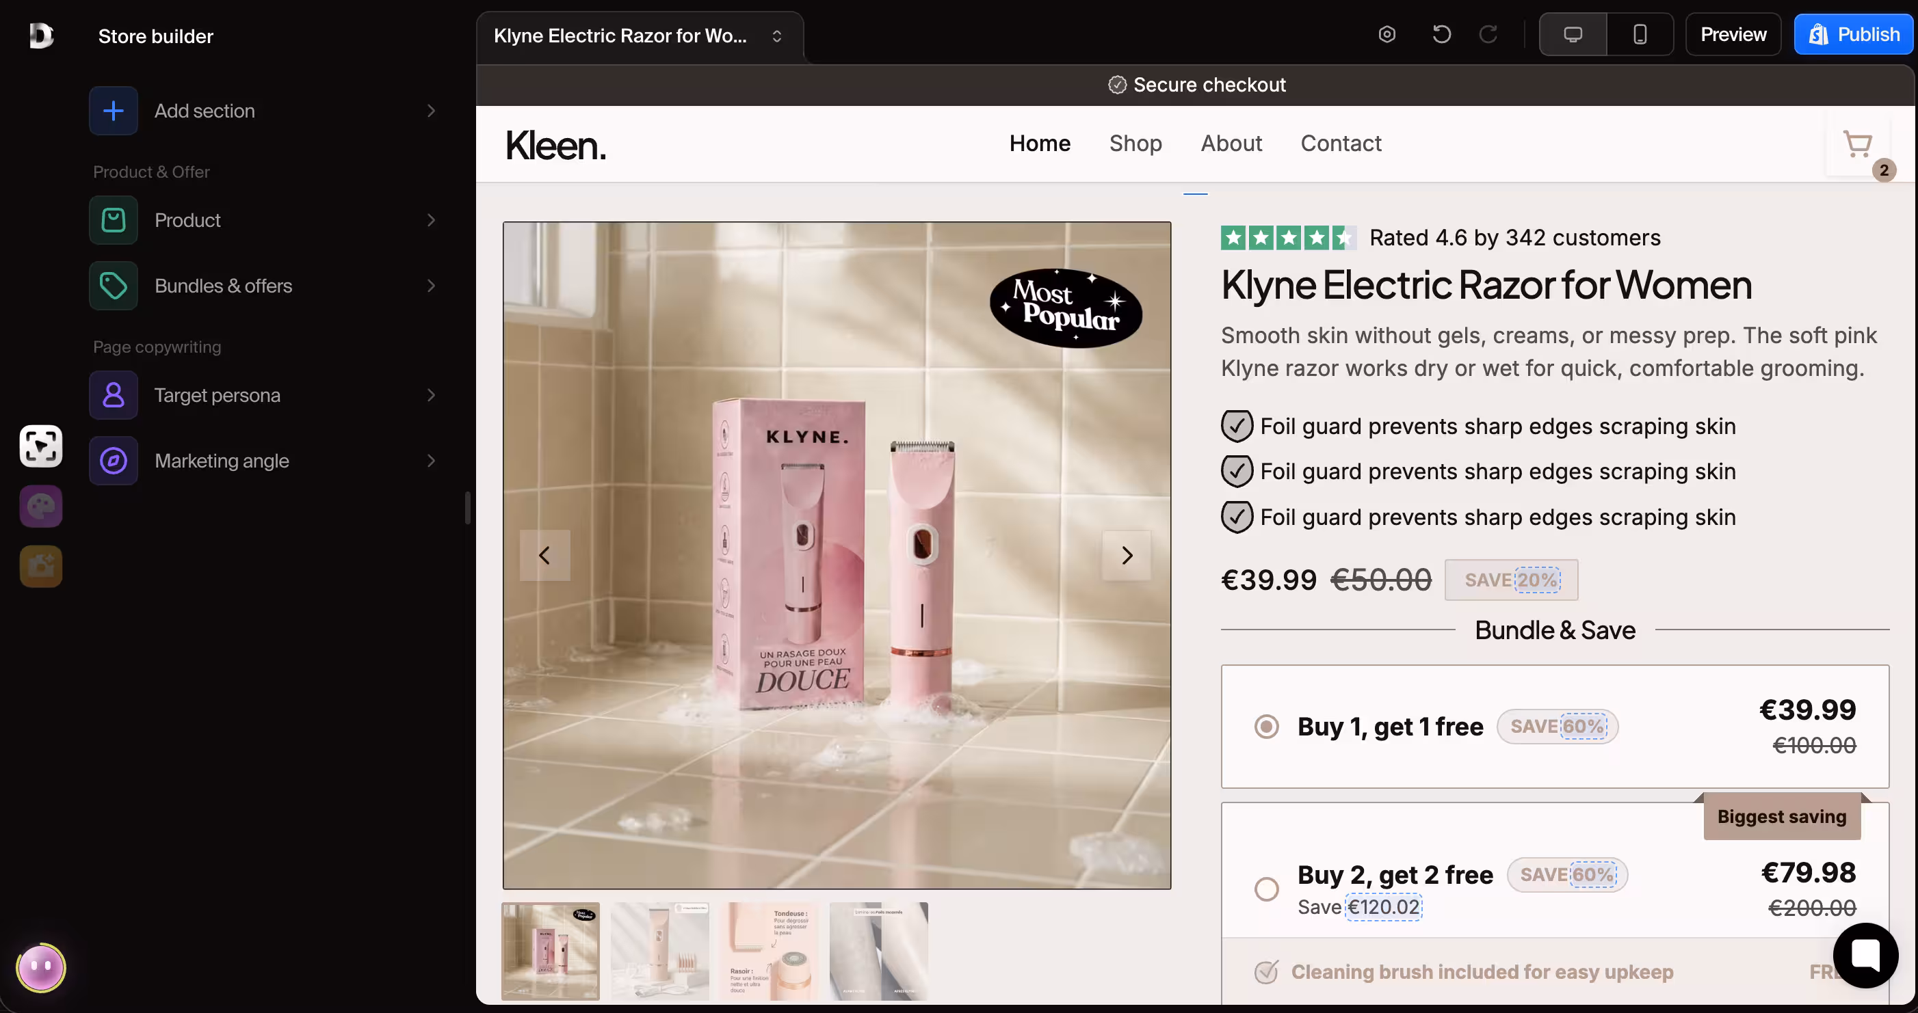This screenshot has width=1918, height=1013.
Task: Select the second product thumbnail
Action: pos(659,951)
